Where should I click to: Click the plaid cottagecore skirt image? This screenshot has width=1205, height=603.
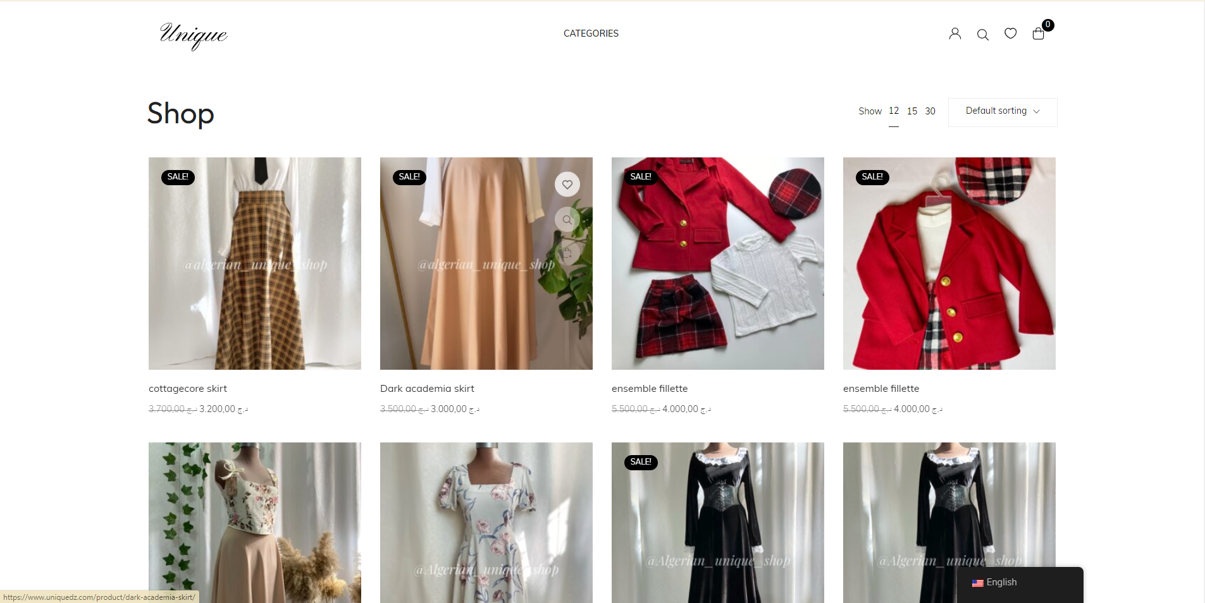pyautogui.click(x=255, y=264)
